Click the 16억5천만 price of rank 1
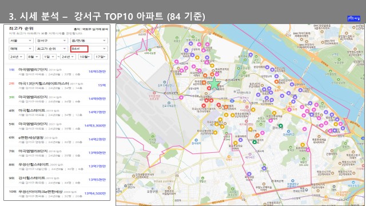 click(x=97, y=72)
